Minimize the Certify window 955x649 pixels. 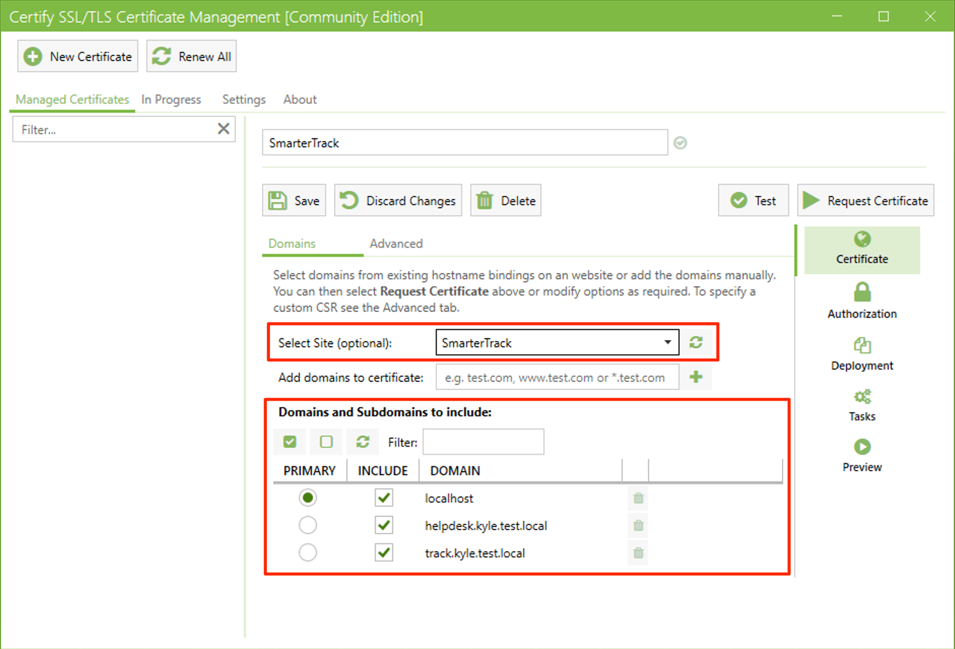coord(837,17)
